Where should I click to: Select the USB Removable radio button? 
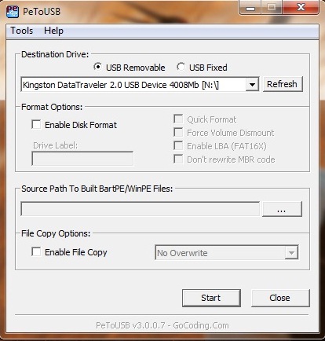[x=97, y=67]
